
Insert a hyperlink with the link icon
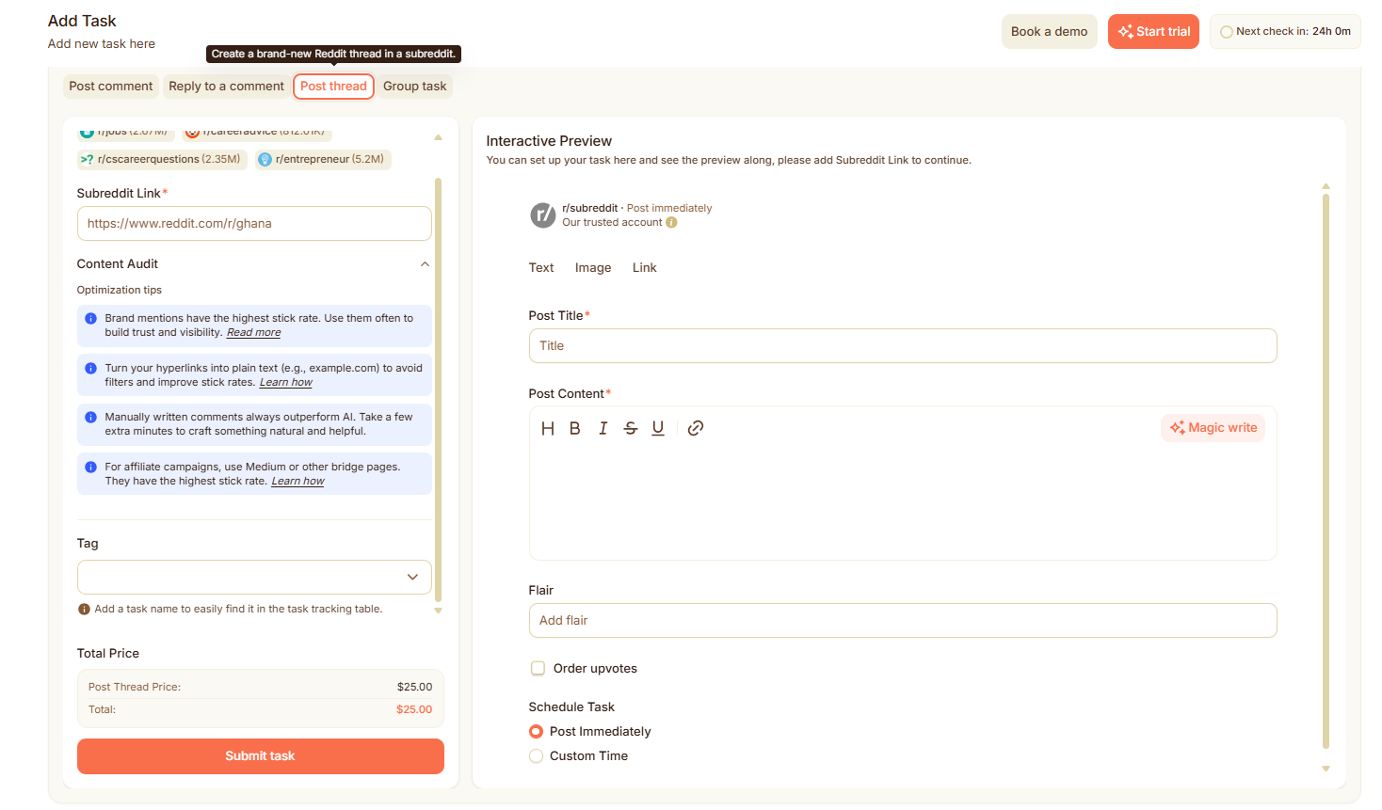(696, 428)
